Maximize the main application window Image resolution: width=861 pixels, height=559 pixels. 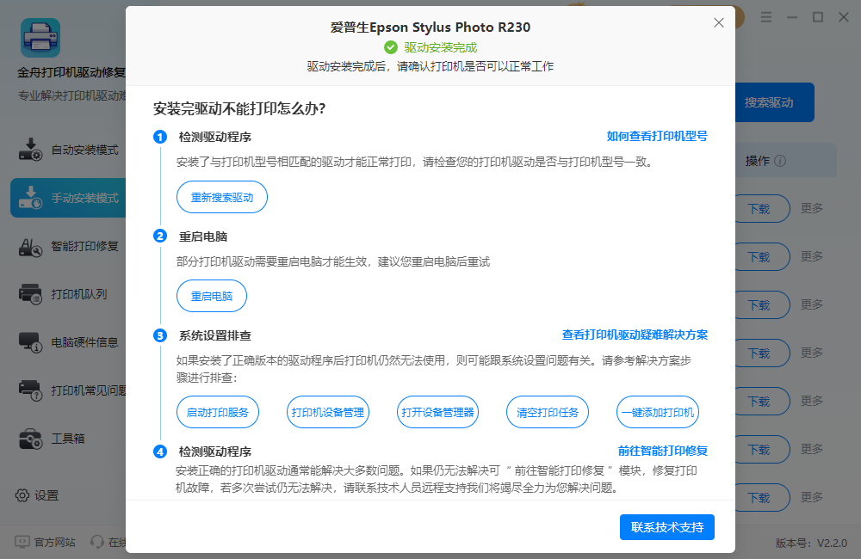pos(818,17)
